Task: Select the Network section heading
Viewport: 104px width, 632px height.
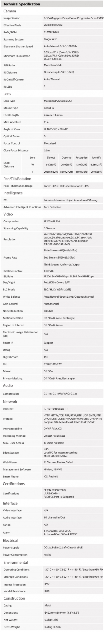Action: click(10, 402)
